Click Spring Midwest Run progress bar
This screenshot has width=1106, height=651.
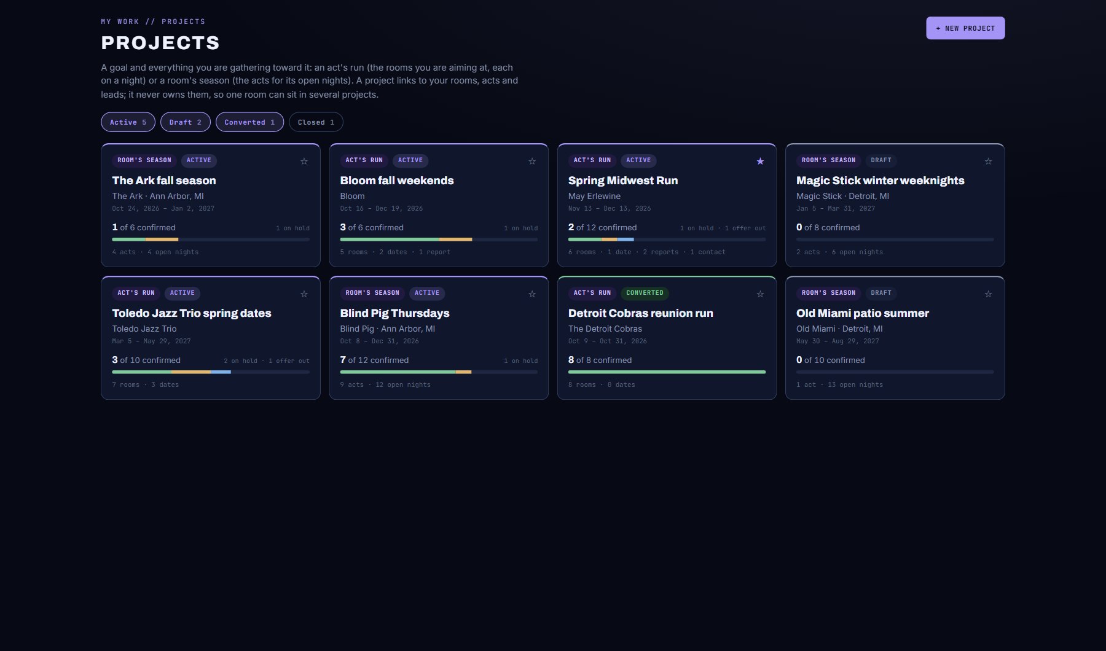[x=667, y=240]
